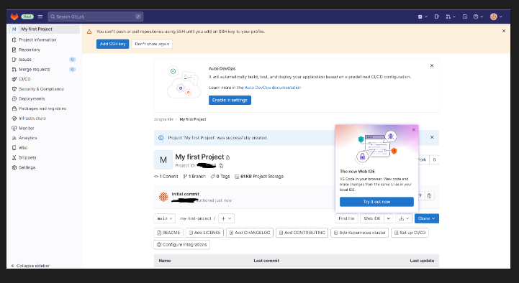519x283 pixels.
Task: Click Set up CI/CD button
Action: pyautogui.click(x=410, y=233)
